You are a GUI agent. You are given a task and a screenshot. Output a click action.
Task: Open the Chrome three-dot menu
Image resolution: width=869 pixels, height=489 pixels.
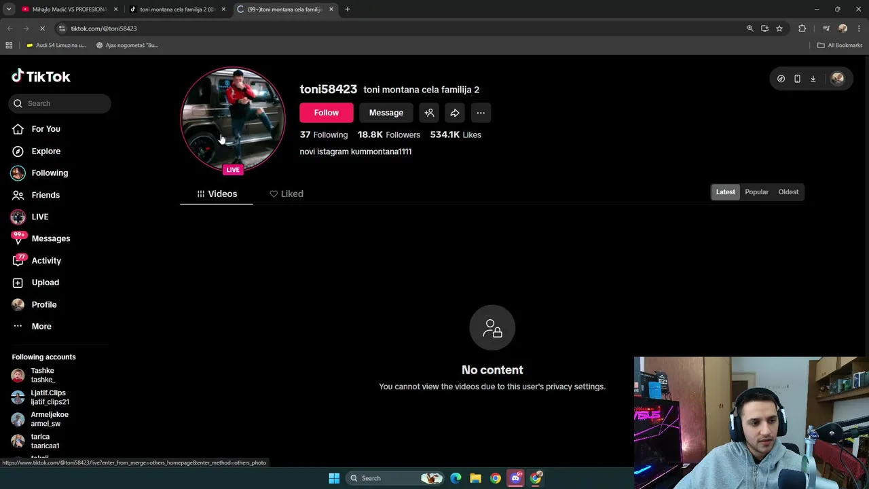coord(859,29)
